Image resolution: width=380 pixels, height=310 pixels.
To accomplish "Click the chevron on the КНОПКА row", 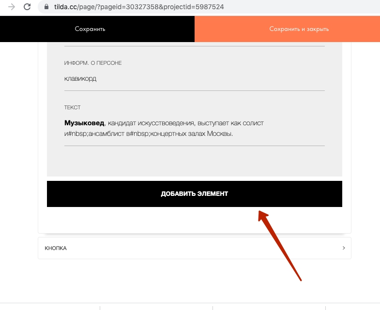I will 344,248.
